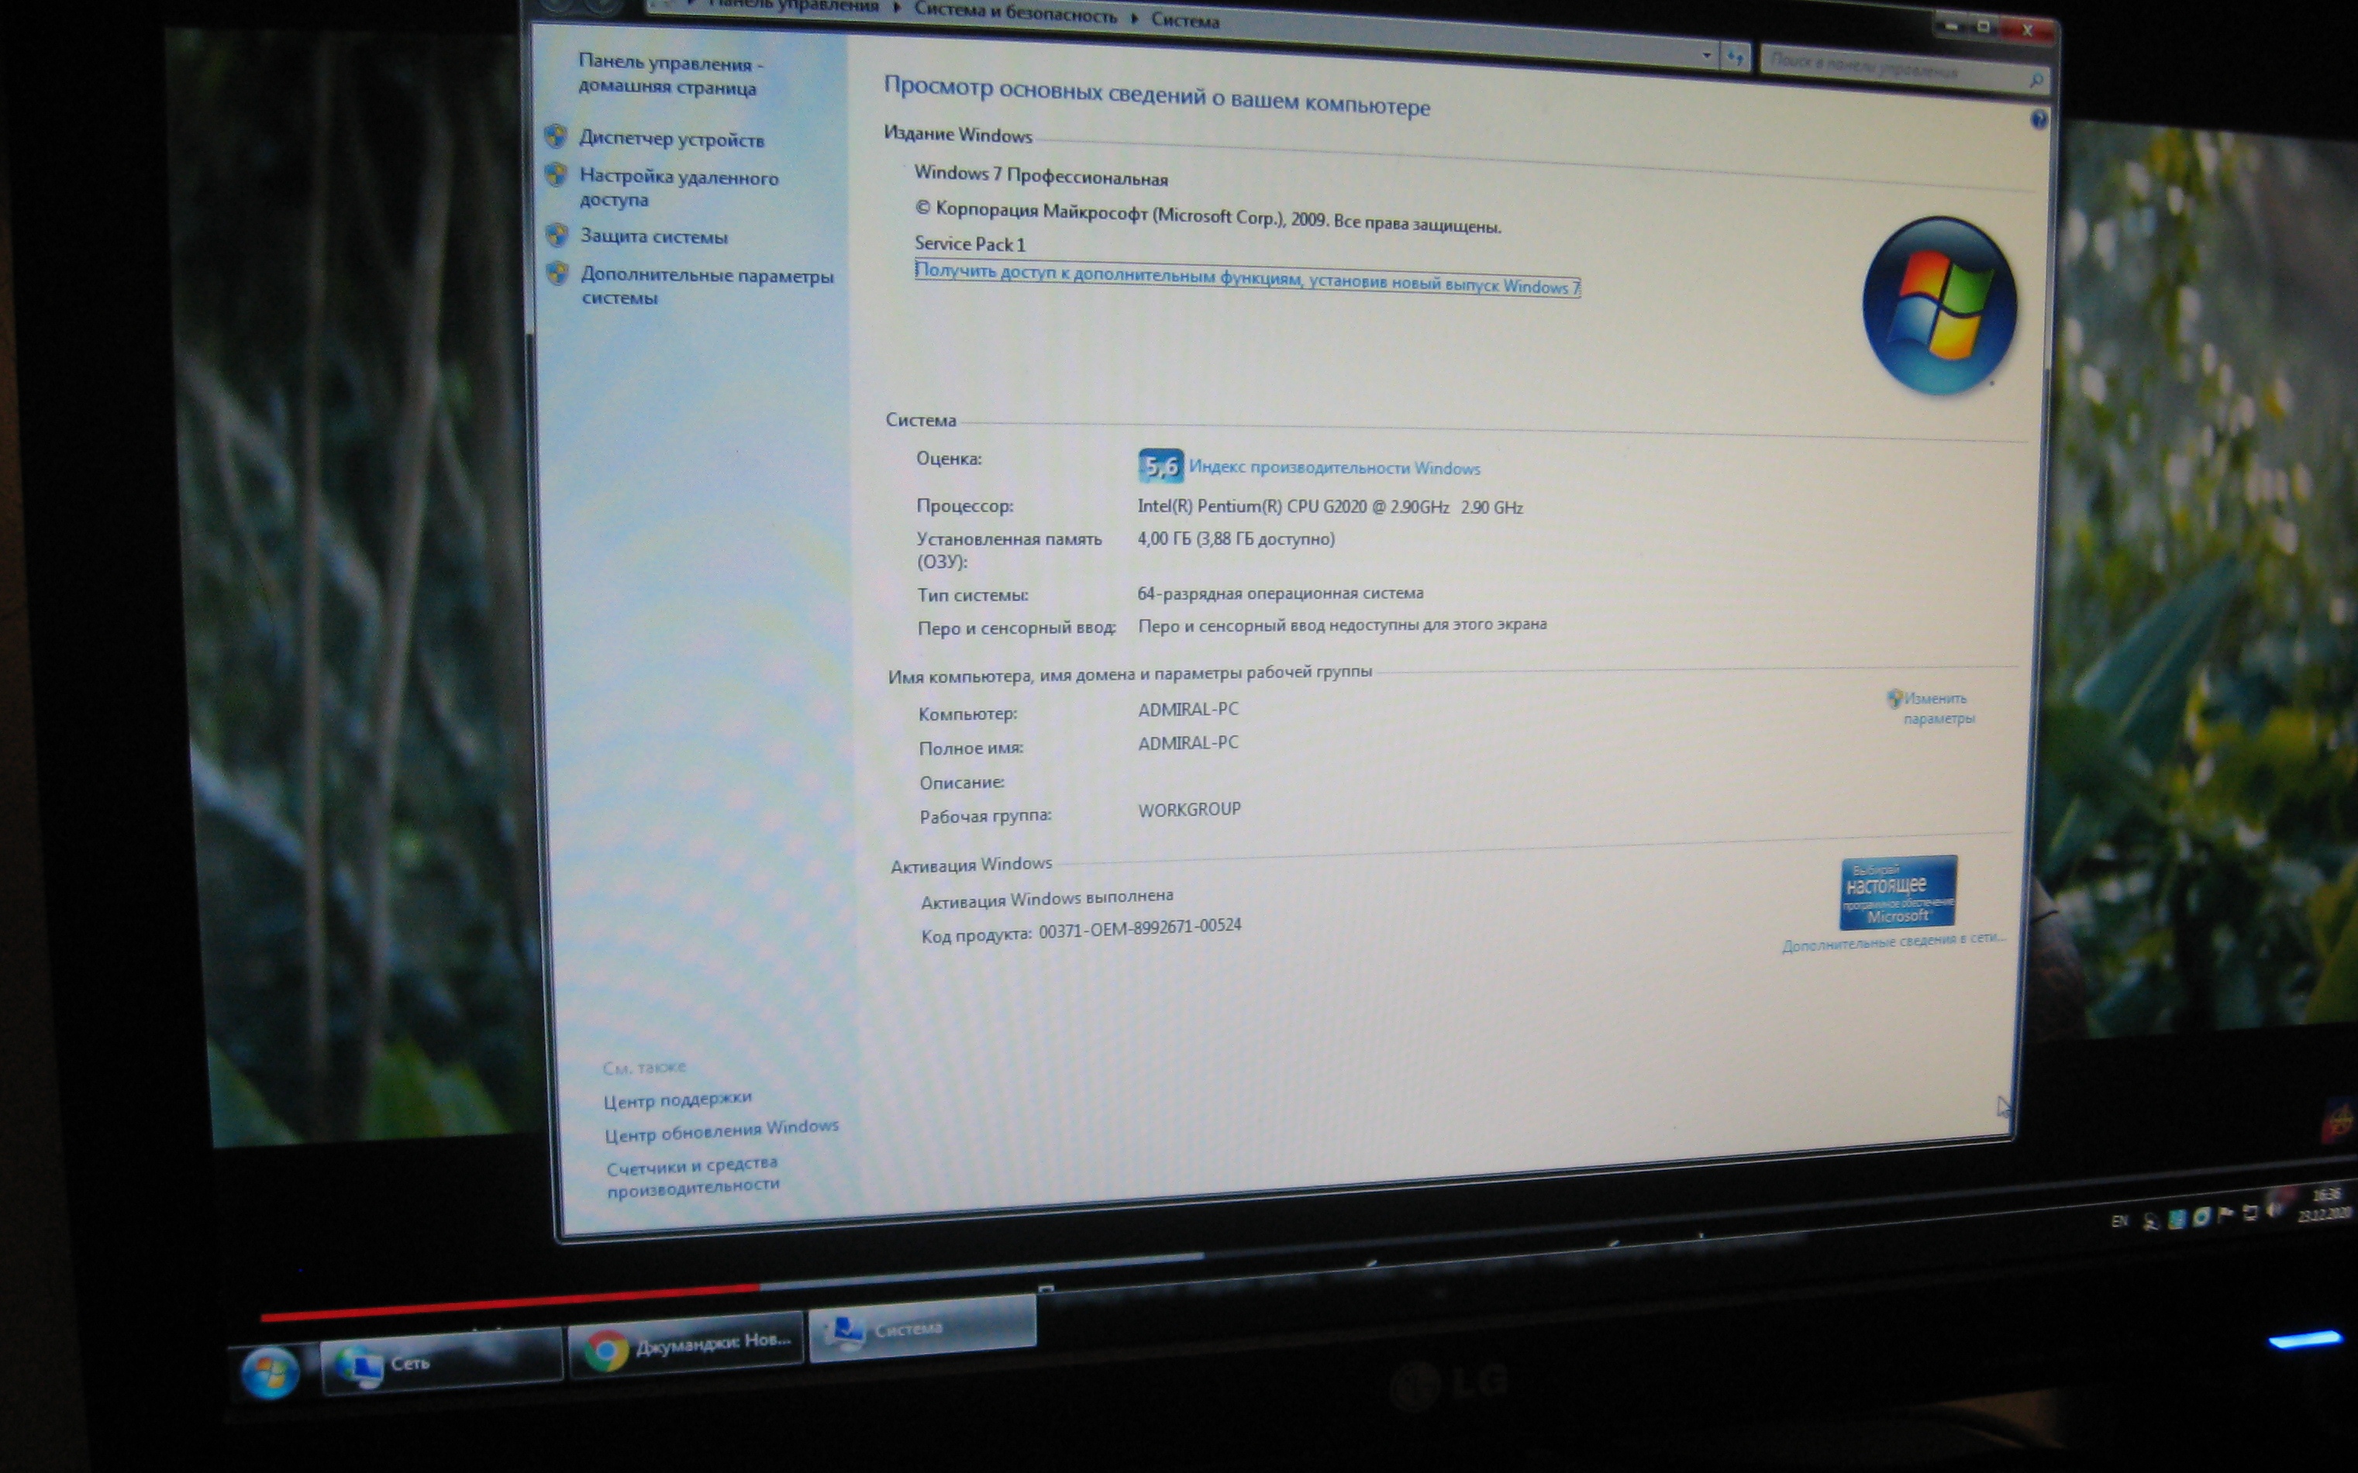Click "Индекс производительности Windows" link
Image resolution: width=2358 pixels, height=1473 pixels.
[x=1334, y=467]
